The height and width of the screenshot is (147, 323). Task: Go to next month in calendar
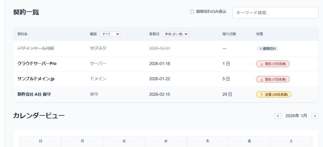coord(315,116)
